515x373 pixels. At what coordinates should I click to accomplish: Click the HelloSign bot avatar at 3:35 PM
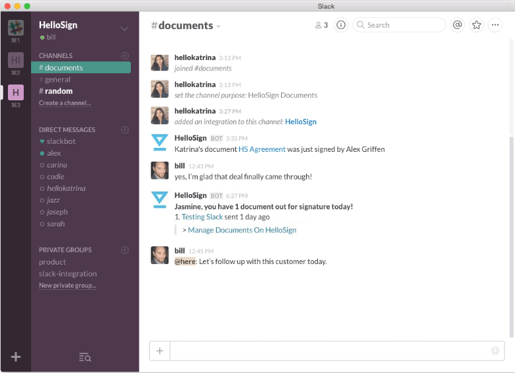pos(159,142)
